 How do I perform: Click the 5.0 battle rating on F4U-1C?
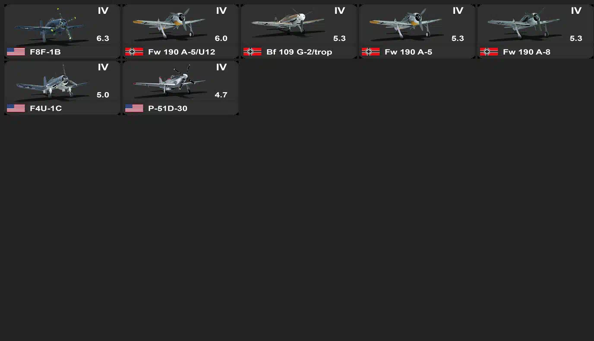point(103,95)
